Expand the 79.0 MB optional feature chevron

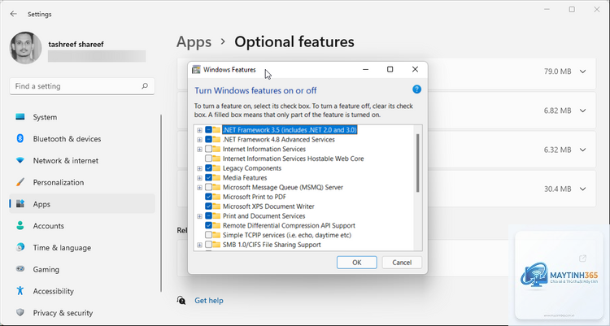[x=583, y=72]
